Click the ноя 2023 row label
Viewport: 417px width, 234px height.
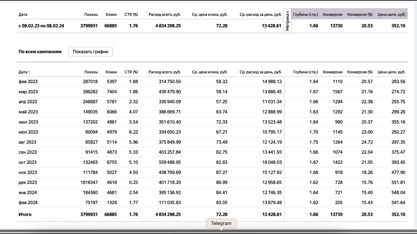coord(28,172)
